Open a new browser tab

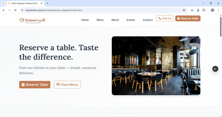47,3
